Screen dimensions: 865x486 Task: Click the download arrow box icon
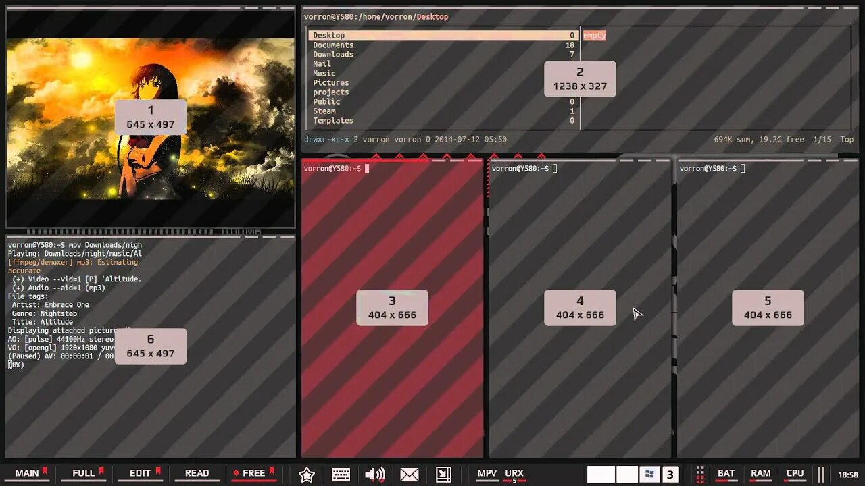point(443,474)
